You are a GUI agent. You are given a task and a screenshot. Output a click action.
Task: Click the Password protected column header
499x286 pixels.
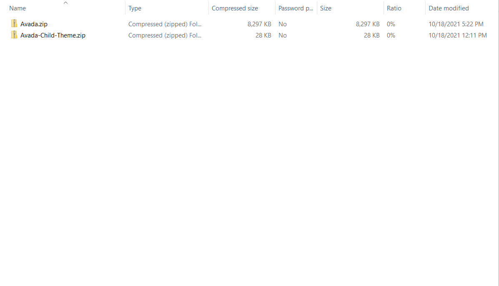point(296,8)
